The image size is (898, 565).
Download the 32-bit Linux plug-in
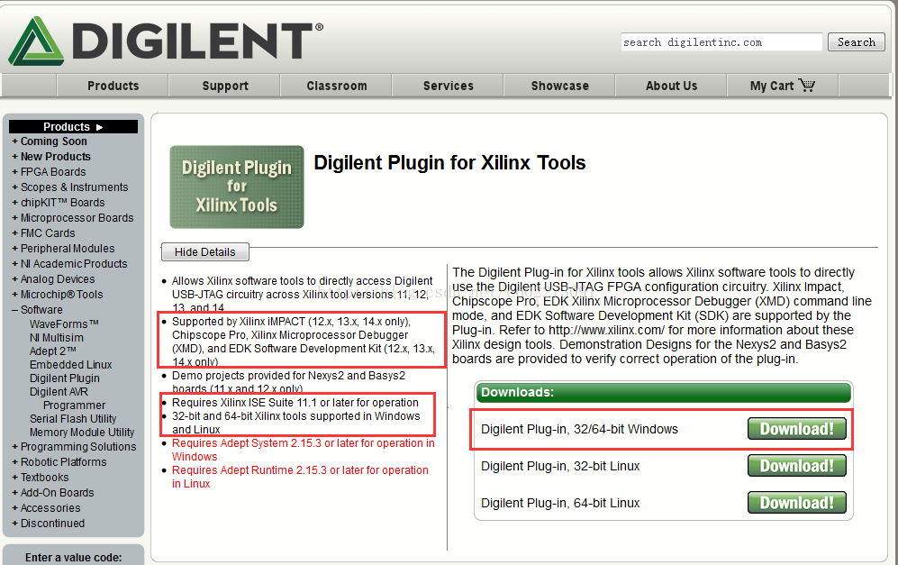click(796, 466)
